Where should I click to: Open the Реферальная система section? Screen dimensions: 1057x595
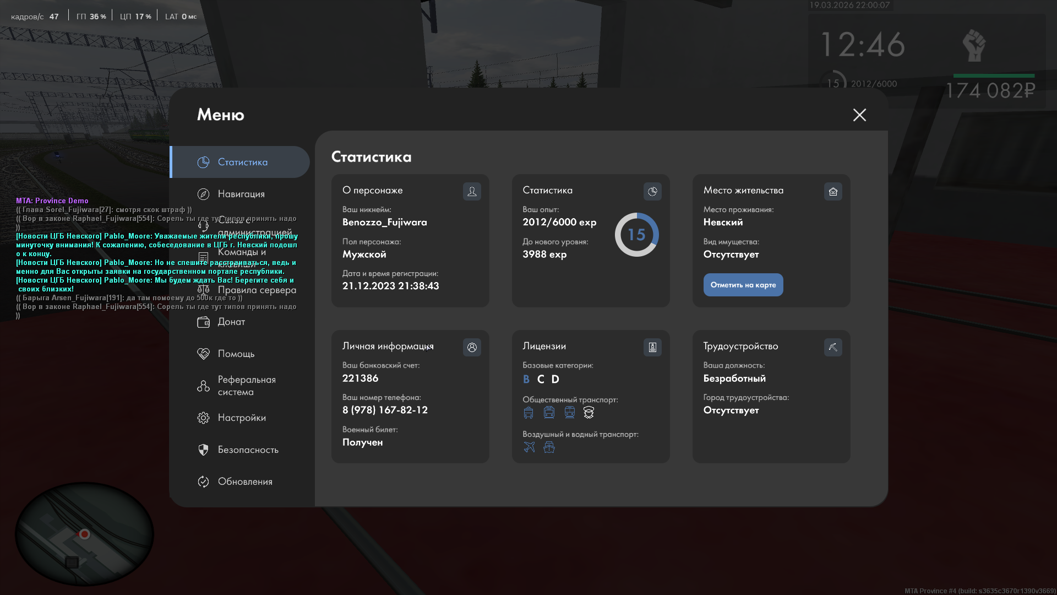(x=246, y=386)
